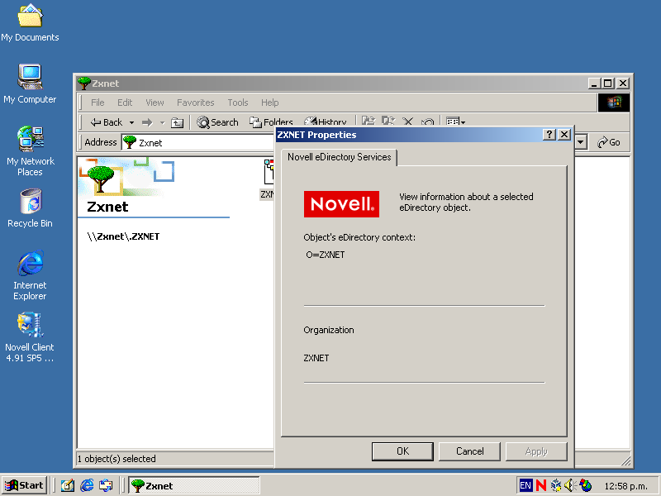Viewport: 661px width, 496px height.
Task: Toggle the Folders pane
Action: (x=271, y=122)
